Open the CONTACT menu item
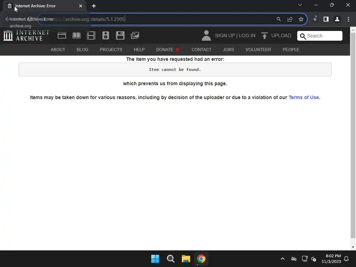This screenshot has height=267, width=356. [201, 49]
